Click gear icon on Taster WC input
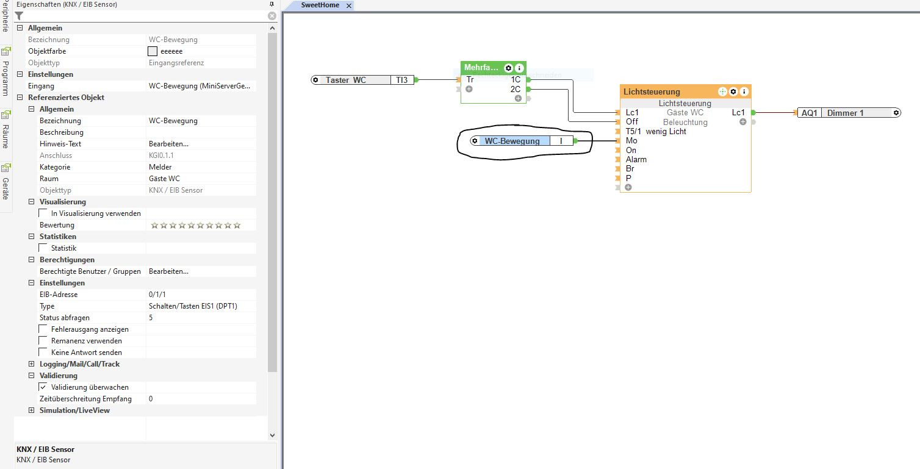This screenshot has width=920, height=469. pos(315,80)
